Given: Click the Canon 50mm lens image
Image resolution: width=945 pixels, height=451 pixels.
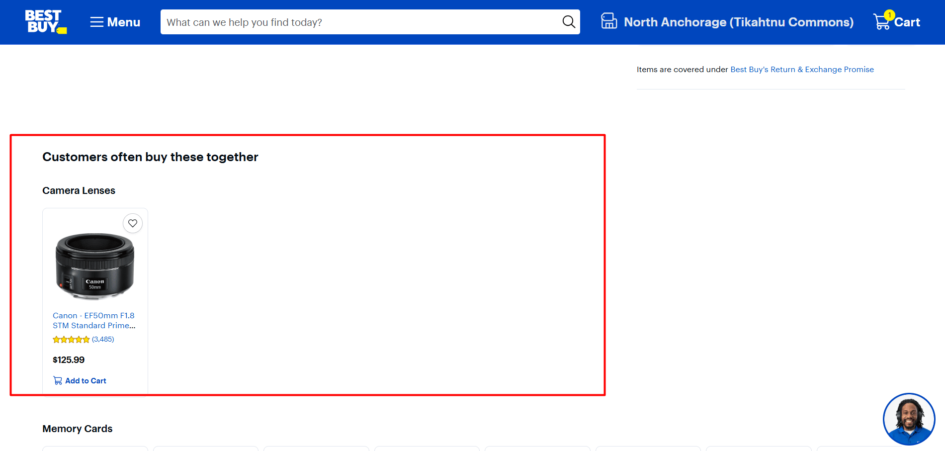Looking at the screenshot, I should [95, 266].
